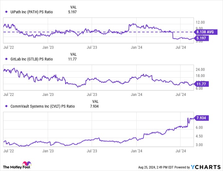Click the GitLab Inc (GTLB) PS Ratio label
Viewport: 223px width, 171px height.
tap(32, 59)
